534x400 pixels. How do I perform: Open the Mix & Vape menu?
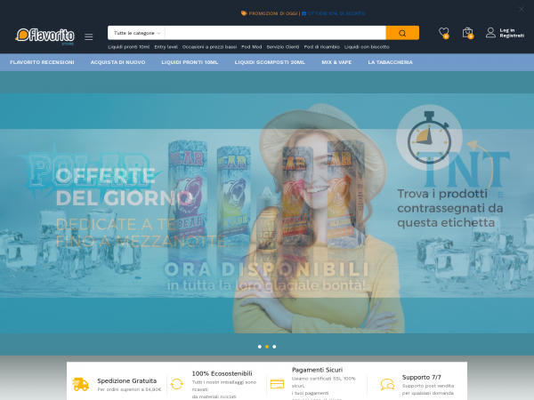[x=337, y=62]
